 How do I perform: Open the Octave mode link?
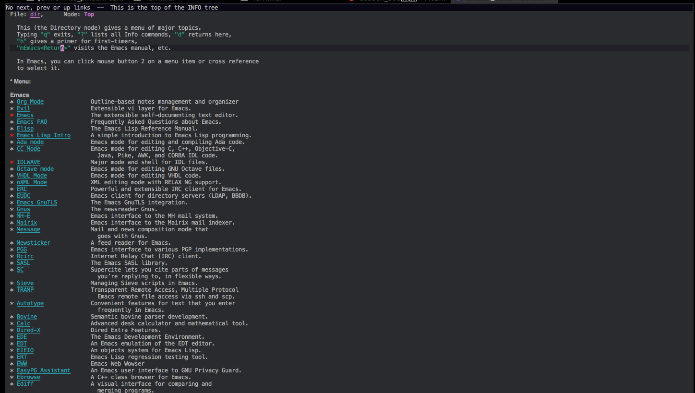click(35, 169)
